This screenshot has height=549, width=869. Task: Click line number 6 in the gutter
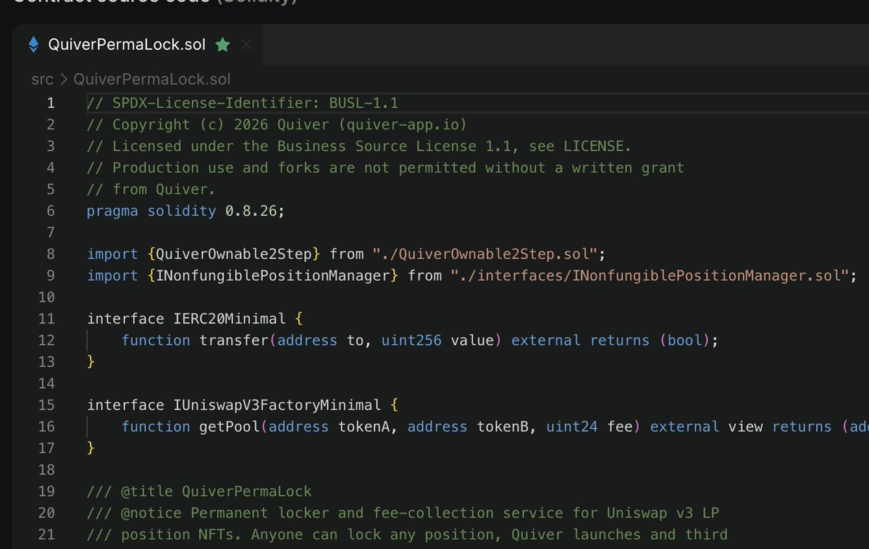[51, 210]
